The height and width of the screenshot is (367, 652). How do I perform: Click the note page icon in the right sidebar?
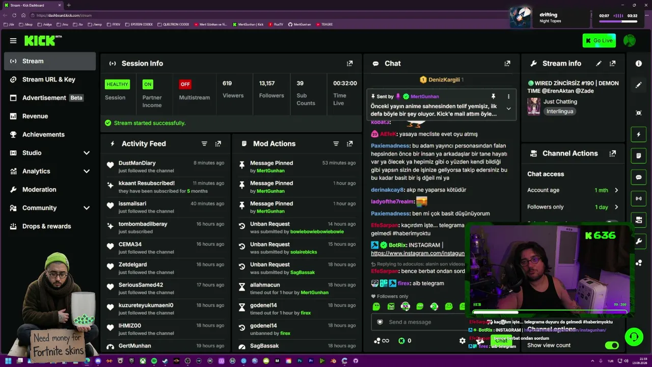pyautogui.click(x=639, y=156)
